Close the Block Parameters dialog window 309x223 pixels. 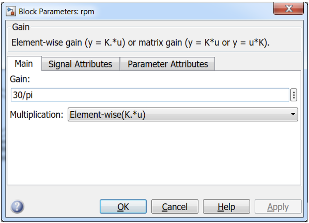coord(288,10)
